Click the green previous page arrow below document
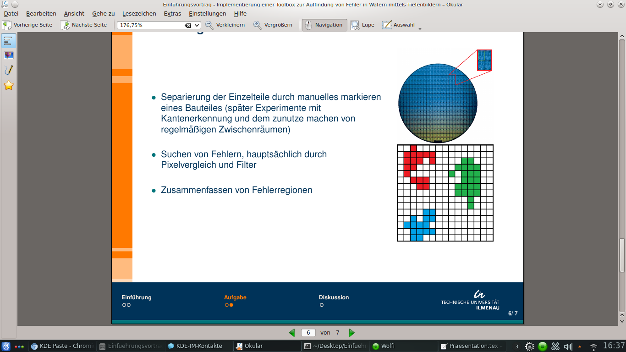The image size is (626, 352). coord(292,333)
